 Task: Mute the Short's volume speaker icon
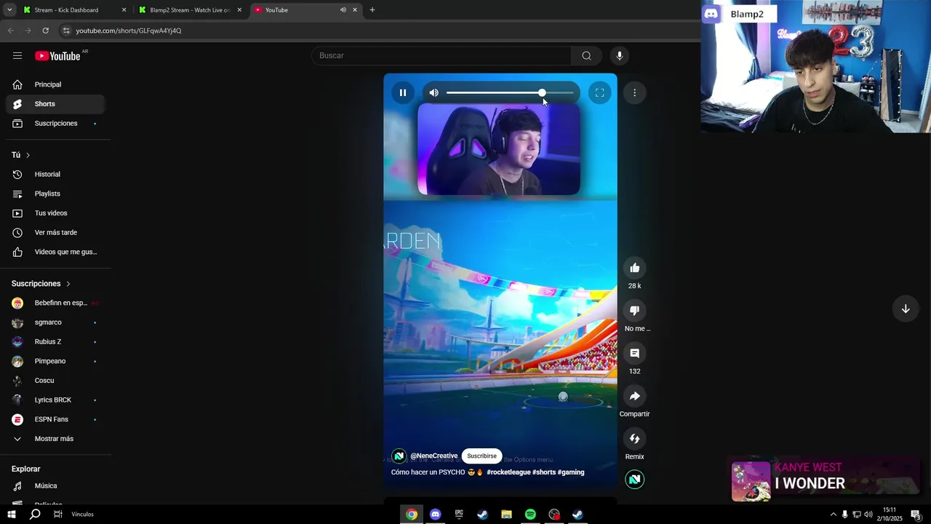click(x=434, y=93)
